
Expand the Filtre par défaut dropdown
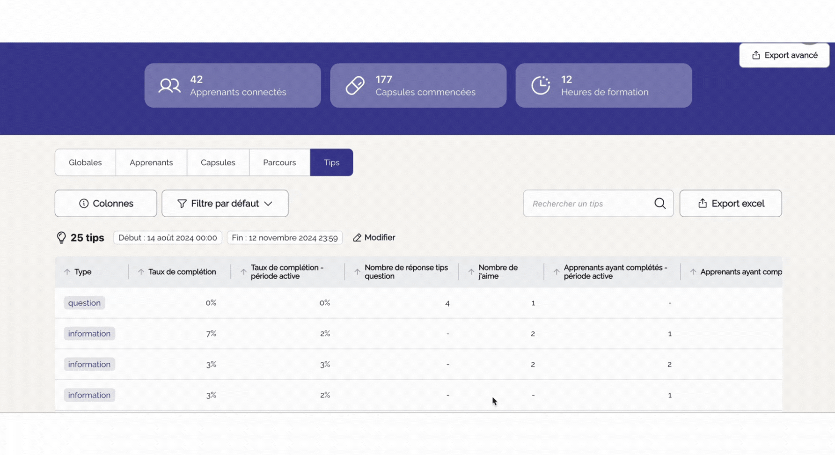coord(225,203)
